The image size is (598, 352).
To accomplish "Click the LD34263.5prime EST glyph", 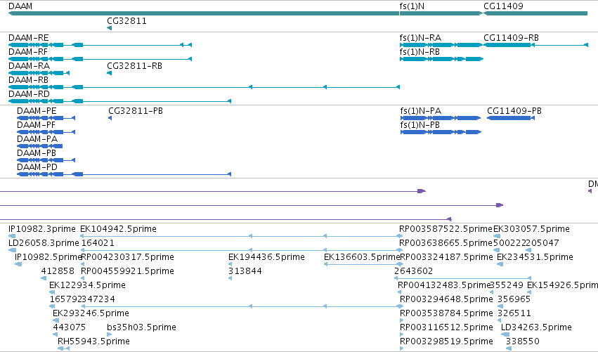I will click(505, 335).
